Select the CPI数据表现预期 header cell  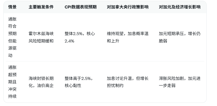pyautogui.click(x=80, y=7)
